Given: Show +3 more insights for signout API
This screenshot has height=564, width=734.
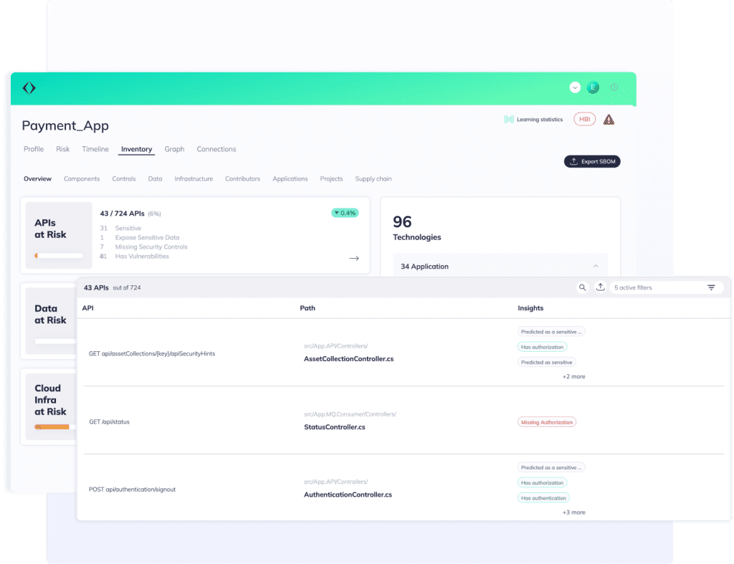Looking at the screenshot, I should click(573, 512).
